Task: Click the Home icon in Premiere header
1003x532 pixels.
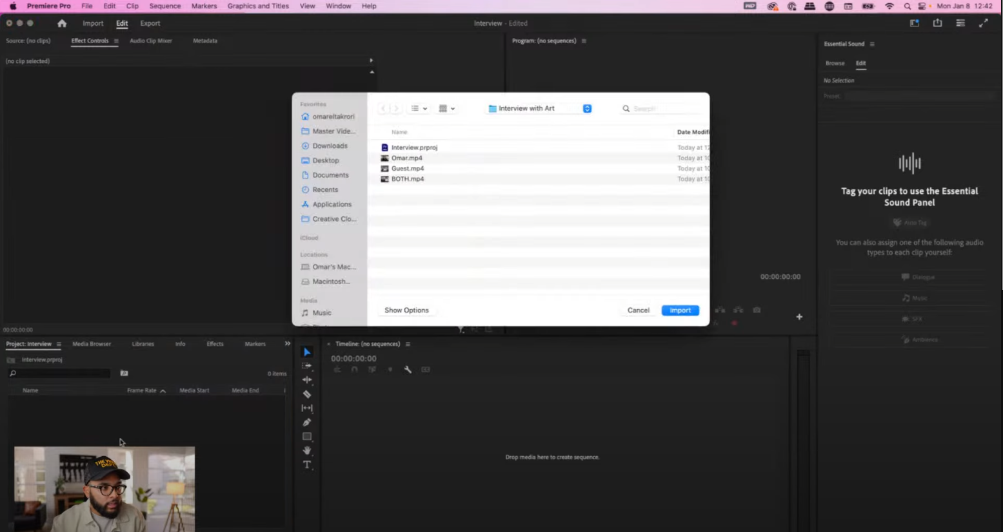Action: [x=62, y=23]
